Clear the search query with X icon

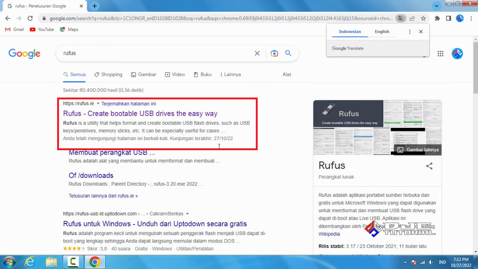(257, 53)
